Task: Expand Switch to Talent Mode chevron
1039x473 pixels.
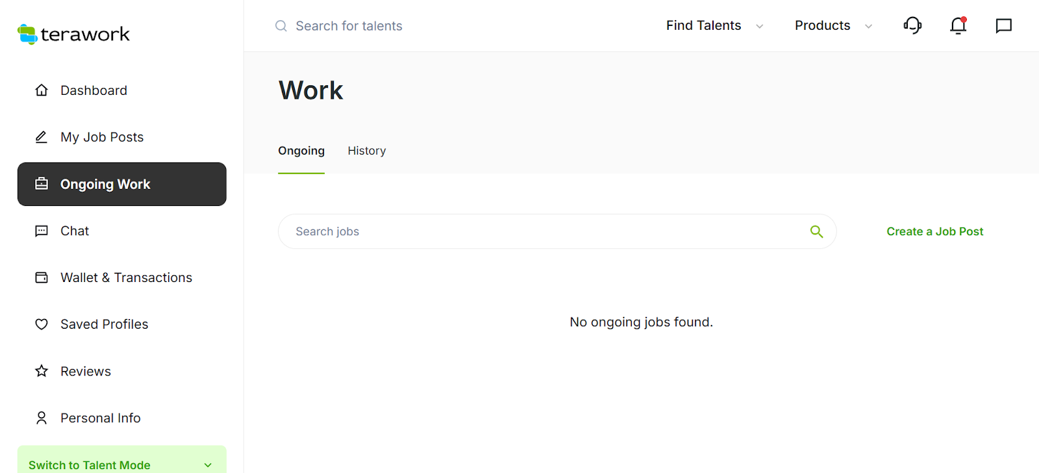Action: [208, 465]
